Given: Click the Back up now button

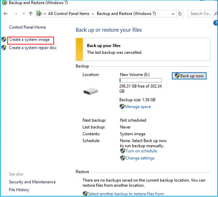Looking at the screenshot, I should click(189, 76).
